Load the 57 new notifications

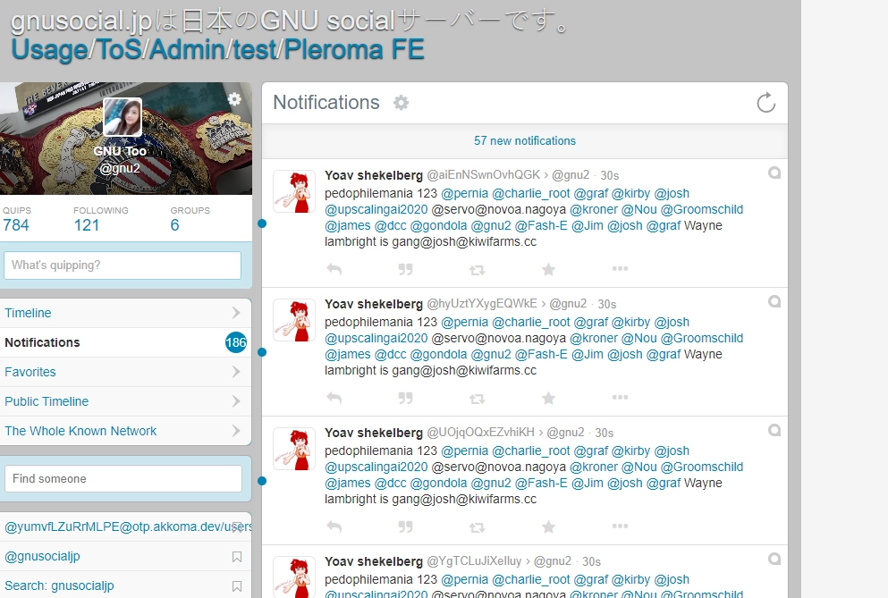pos(524,141)
